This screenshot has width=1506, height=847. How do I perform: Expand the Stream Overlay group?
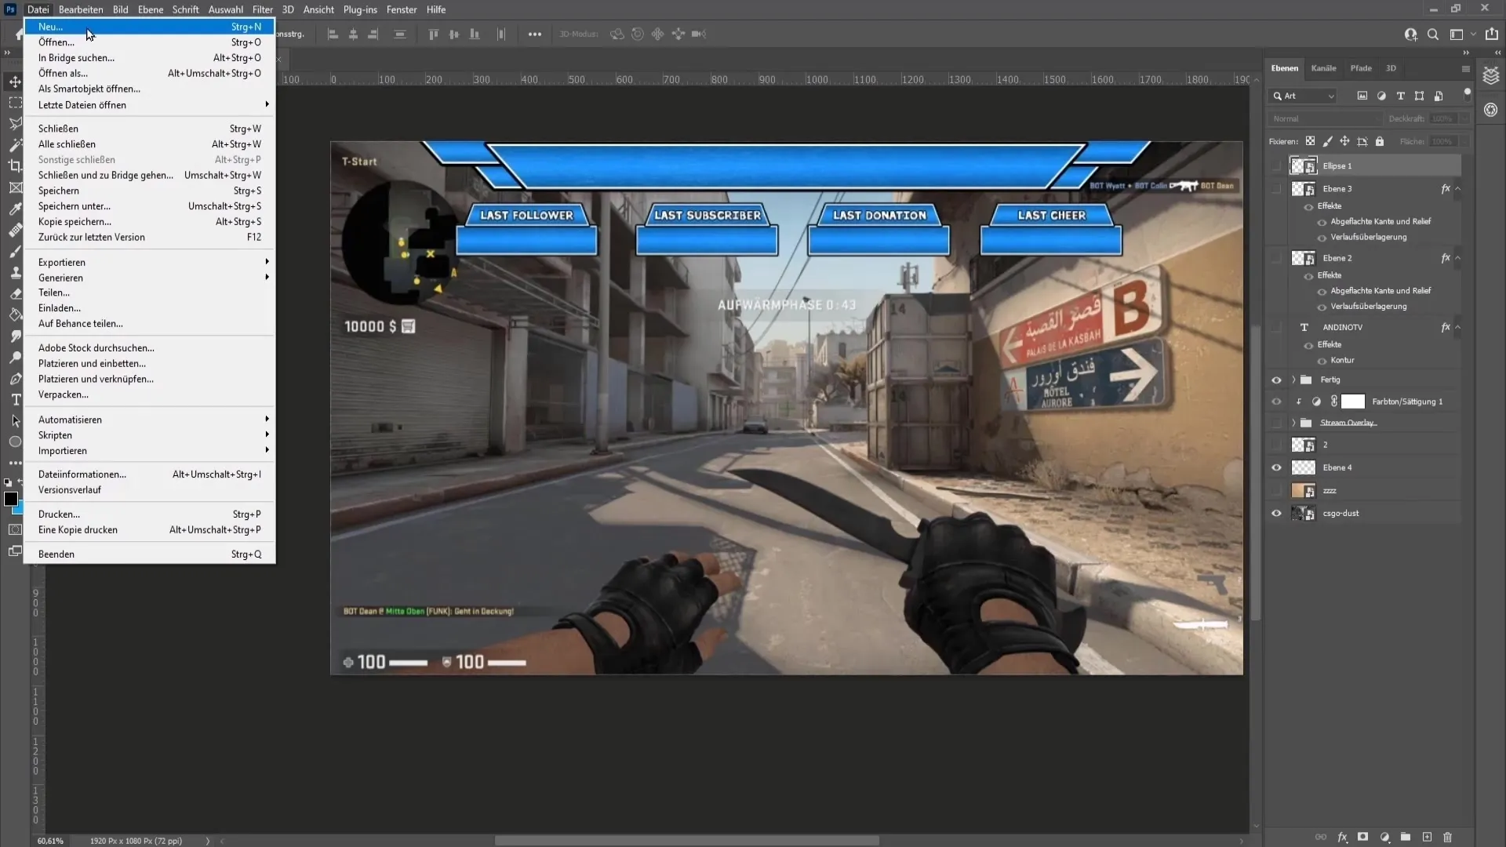[x=1293, y=423]
